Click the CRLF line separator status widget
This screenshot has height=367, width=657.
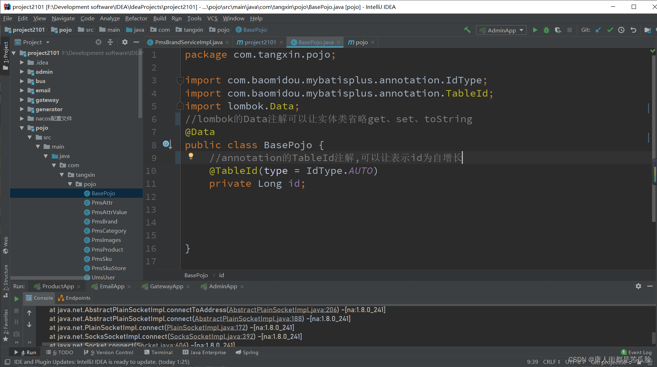tap(551, 362)
